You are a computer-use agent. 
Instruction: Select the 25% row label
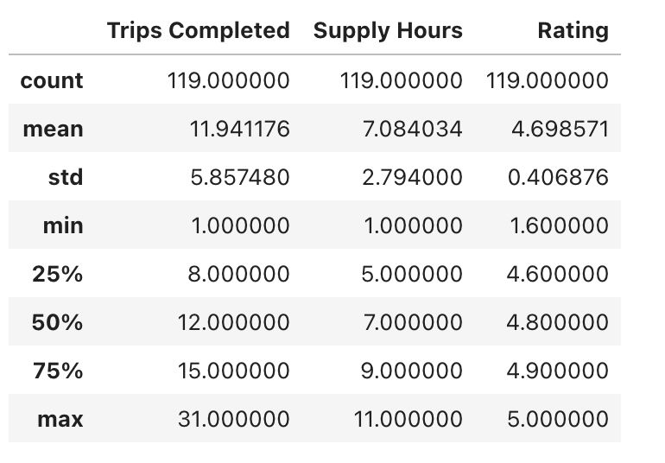coord(58,274)
